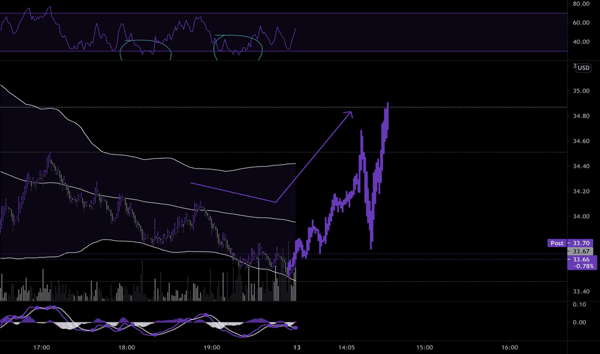This screenshot has height=354, width=600.
Task: Click the 80.00 RSI scale value
Action: click(x=581, y=4)
